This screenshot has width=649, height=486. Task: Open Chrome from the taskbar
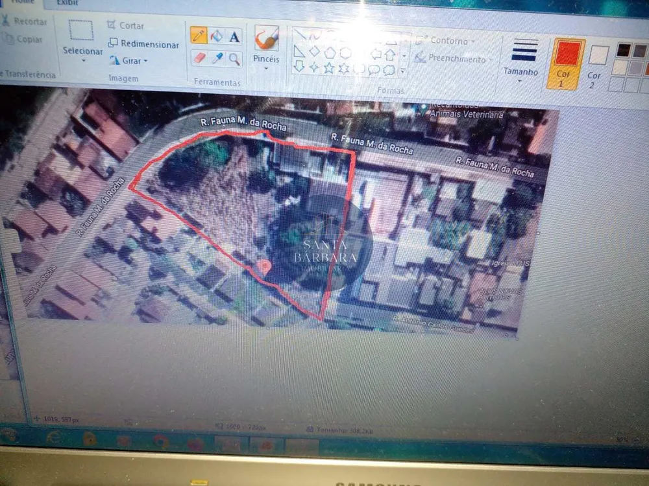pos(160,442)
